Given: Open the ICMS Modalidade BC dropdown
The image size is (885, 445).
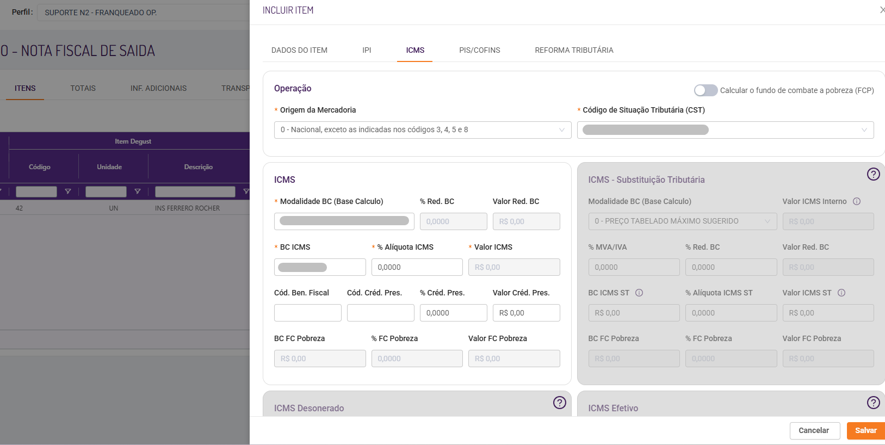Looking at the screenshot, I should [x=344, y=221].
